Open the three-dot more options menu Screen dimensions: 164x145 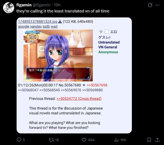157,5
